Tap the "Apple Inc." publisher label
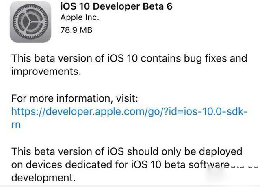The width and height of the screenshot is (260, 187). point(79,17)
